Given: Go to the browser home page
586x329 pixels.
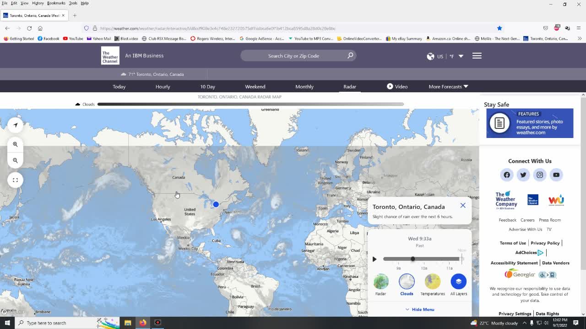Looking at the screenshot, I should (40, 28).
